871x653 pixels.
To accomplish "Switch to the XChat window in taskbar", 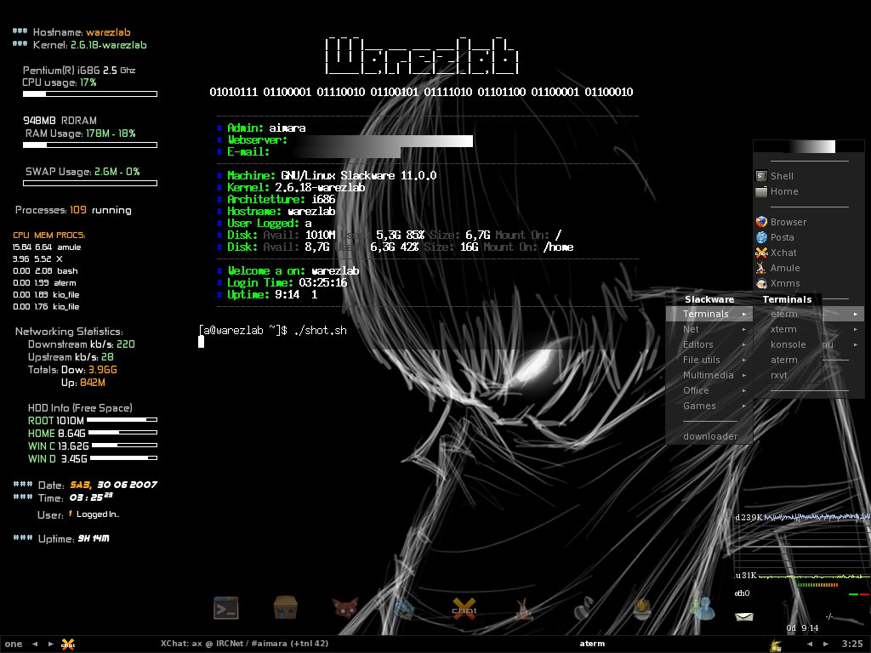I will pos(244,644).
